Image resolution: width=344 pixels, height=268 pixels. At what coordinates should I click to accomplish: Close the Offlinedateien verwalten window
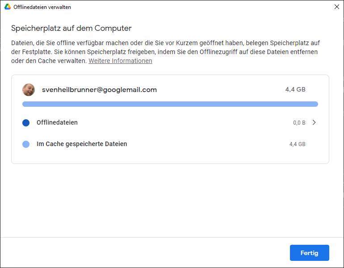click(337, 7)
